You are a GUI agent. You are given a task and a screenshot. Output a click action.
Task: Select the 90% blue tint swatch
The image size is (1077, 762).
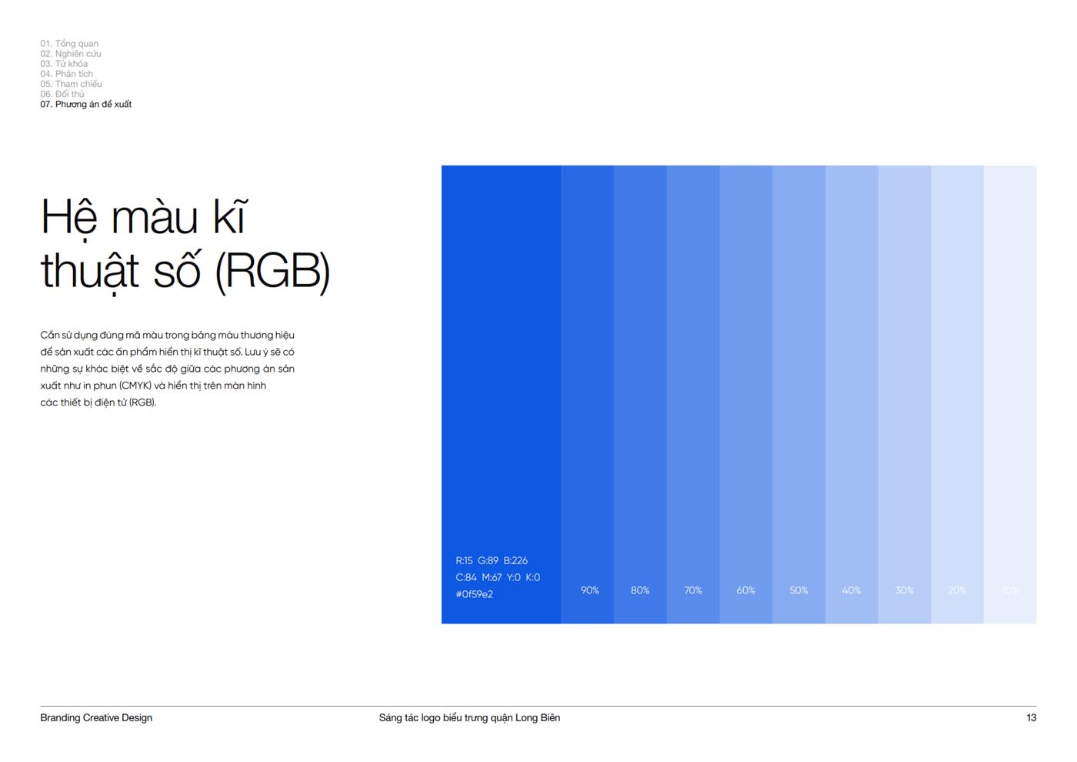pos(587,394)
